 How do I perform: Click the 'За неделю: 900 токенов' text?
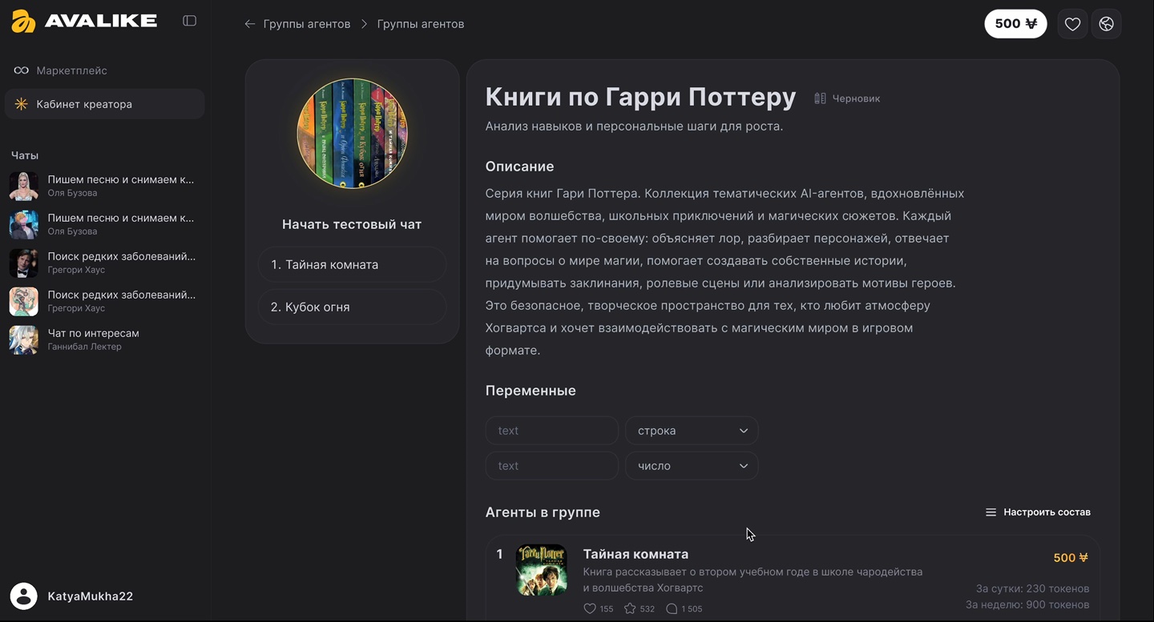click(x=1027, y=604)
